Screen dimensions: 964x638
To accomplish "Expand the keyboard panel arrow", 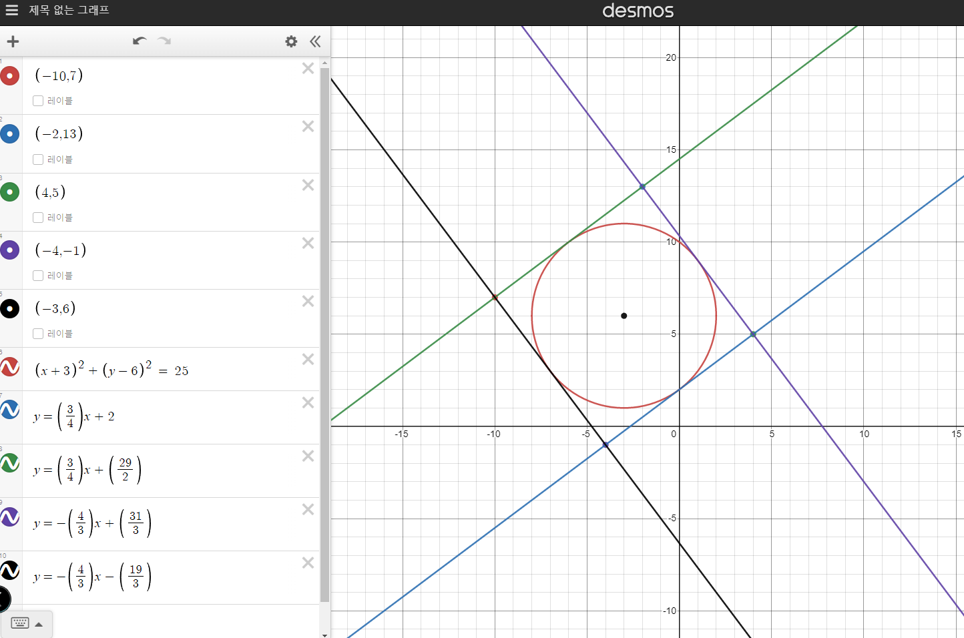I will 39,625.
